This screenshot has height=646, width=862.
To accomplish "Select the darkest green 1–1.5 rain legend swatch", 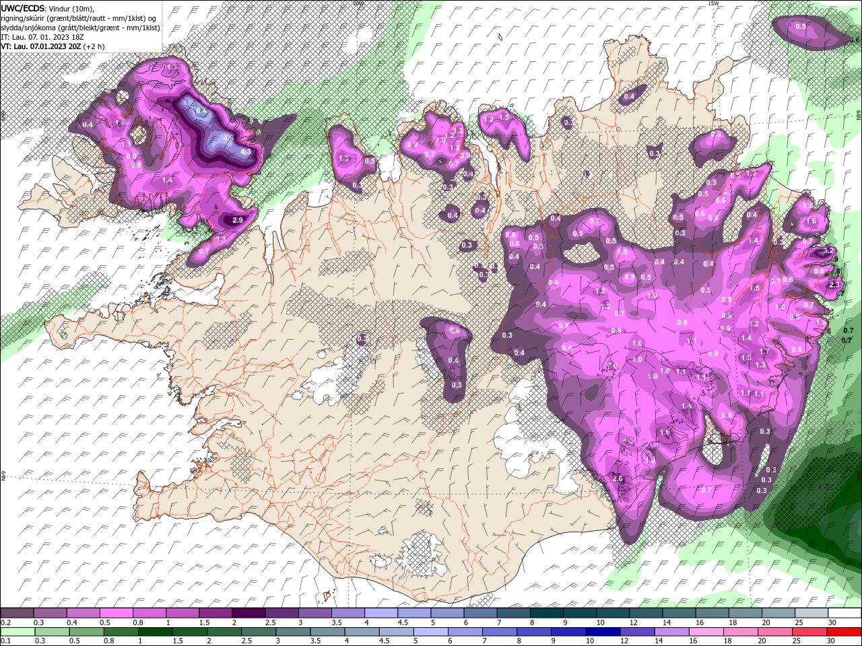I will coord(155,632).
